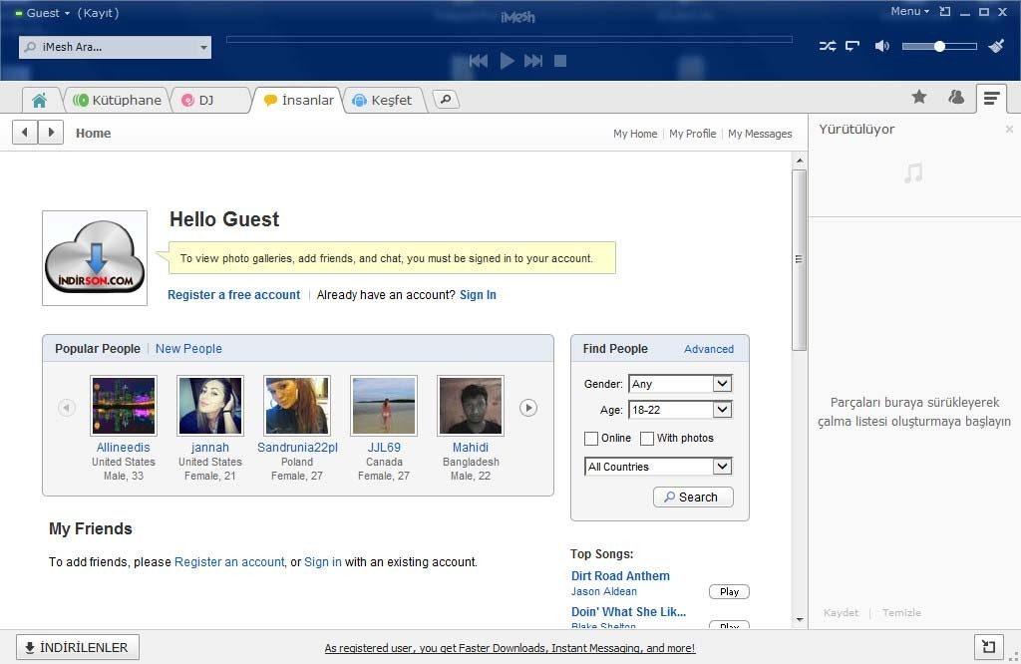Expand the iMesh search dropdown arrow
This screenshot has width=1021, height=664.
tap(203, 47)
